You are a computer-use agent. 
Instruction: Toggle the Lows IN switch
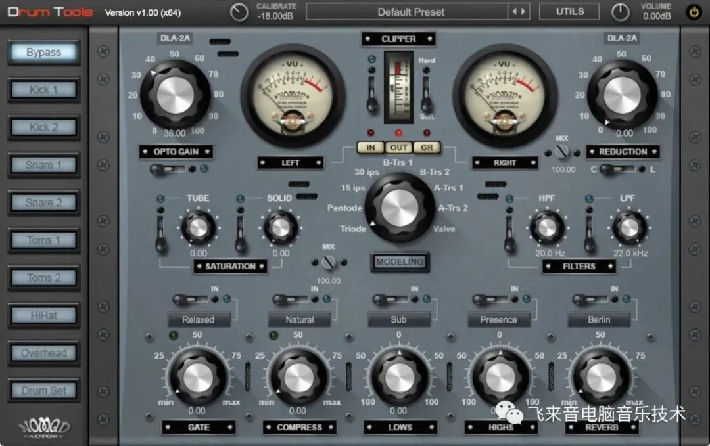390,300
